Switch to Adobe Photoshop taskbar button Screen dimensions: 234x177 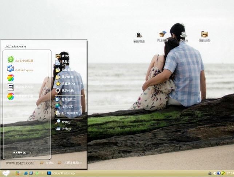tap(63, 173)
